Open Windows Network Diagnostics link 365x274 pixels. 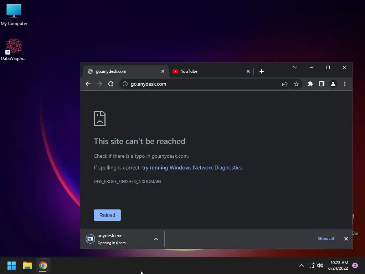[192, 168]
